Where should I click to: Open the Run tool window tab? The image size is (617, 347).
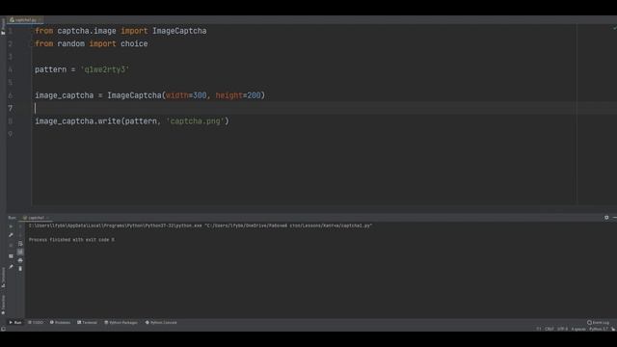click(15, 323)
